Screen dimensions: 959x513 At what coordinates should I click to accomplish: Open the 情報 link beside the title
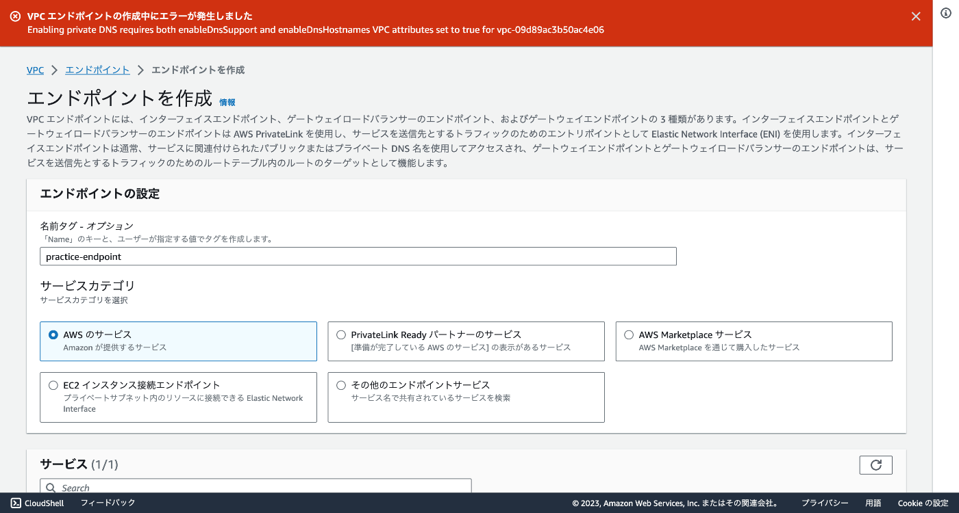pos(227,102)
